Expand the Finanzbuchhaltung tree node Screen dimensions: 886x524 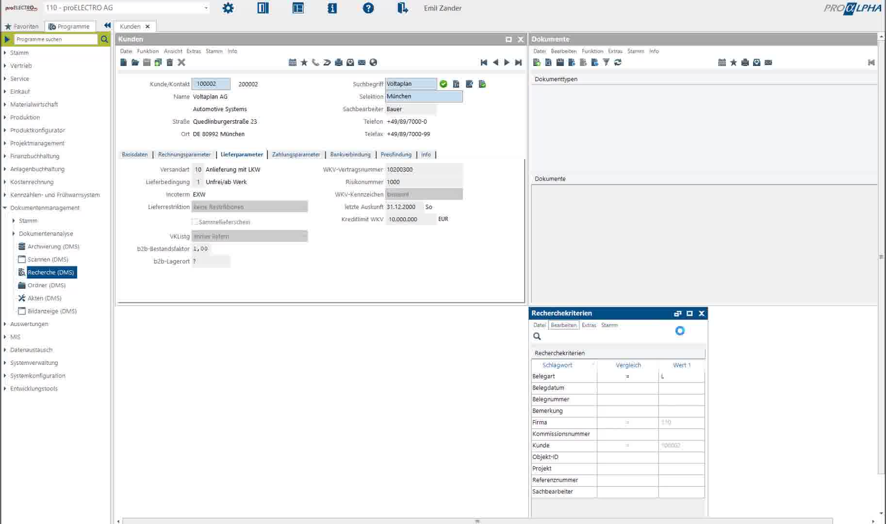(5, 156)
